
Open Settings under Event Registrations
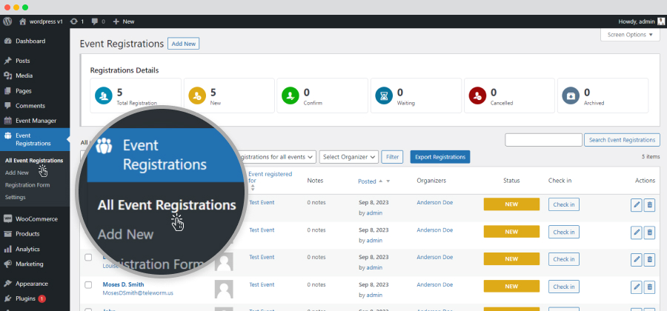(x=16, y=197)
